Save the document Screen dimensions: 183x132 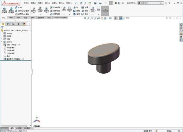pos(95,3)
